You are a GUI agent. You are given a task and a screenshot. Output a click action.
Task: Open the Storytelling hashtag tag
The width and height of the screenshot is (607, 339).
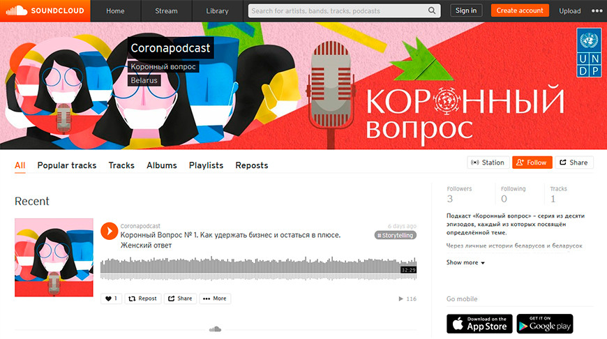click(x=395, y=235)
